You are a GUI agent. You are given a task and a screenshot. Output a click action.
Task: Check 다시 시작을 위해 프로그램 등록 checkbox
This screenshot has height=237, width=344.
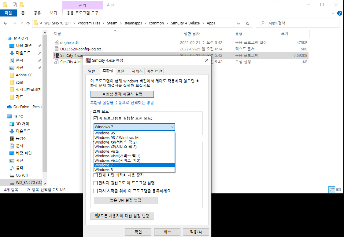pyautogui.click(x=95, y=191)
